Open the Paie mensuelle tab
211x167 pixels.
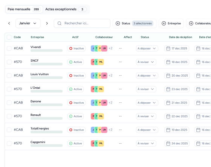(x=24, y=9)
